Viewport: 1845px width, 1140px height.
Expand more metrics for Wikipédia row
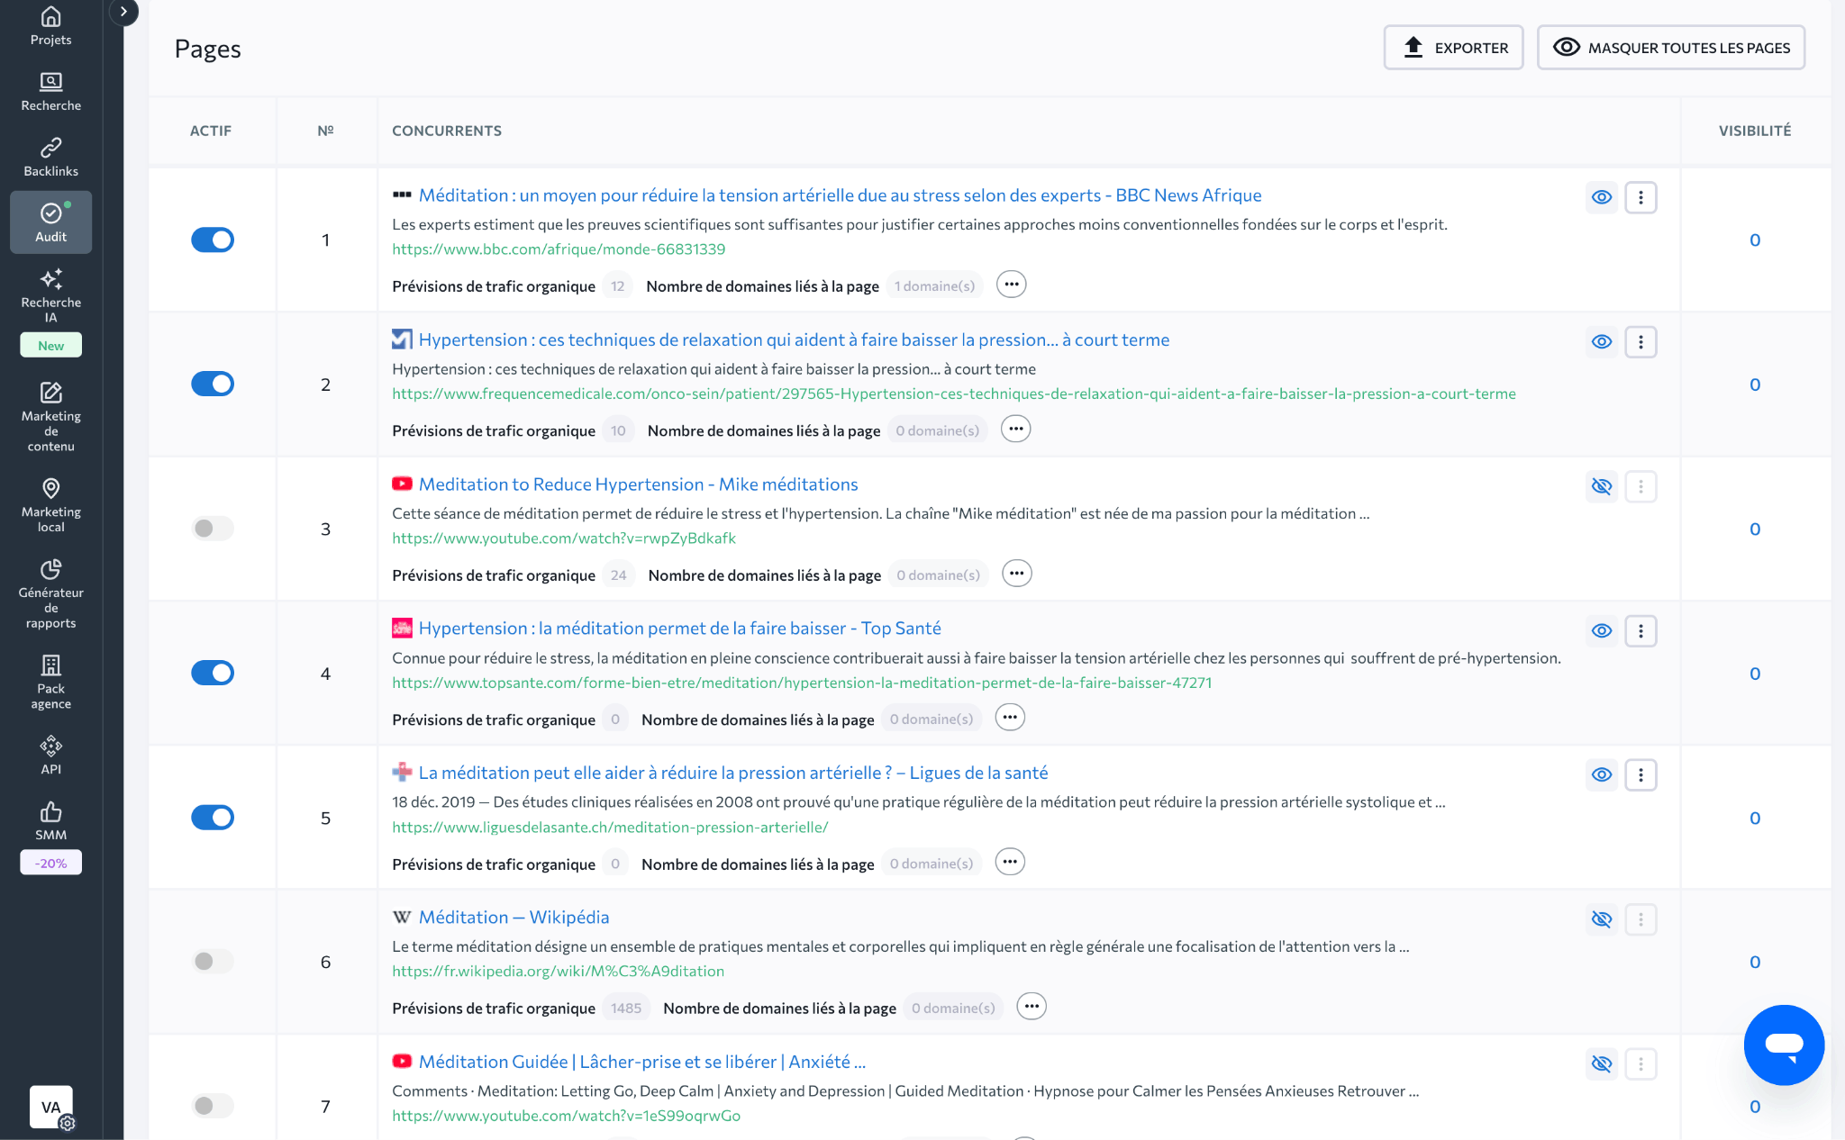point(1032,1006)
